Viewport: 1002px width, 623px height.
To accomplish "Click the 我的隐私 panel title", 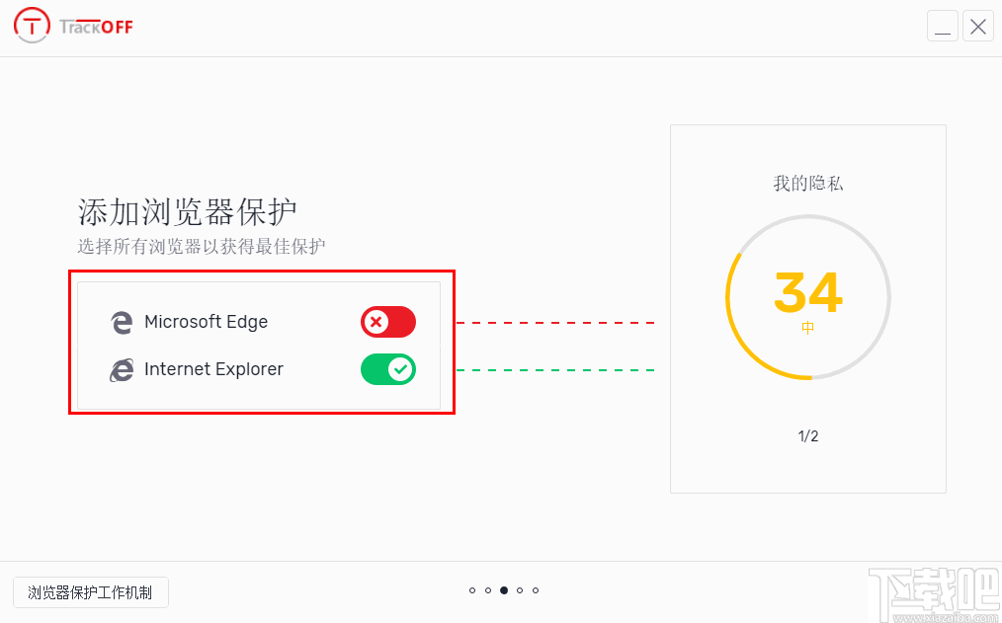I will (x=808, y=184).
